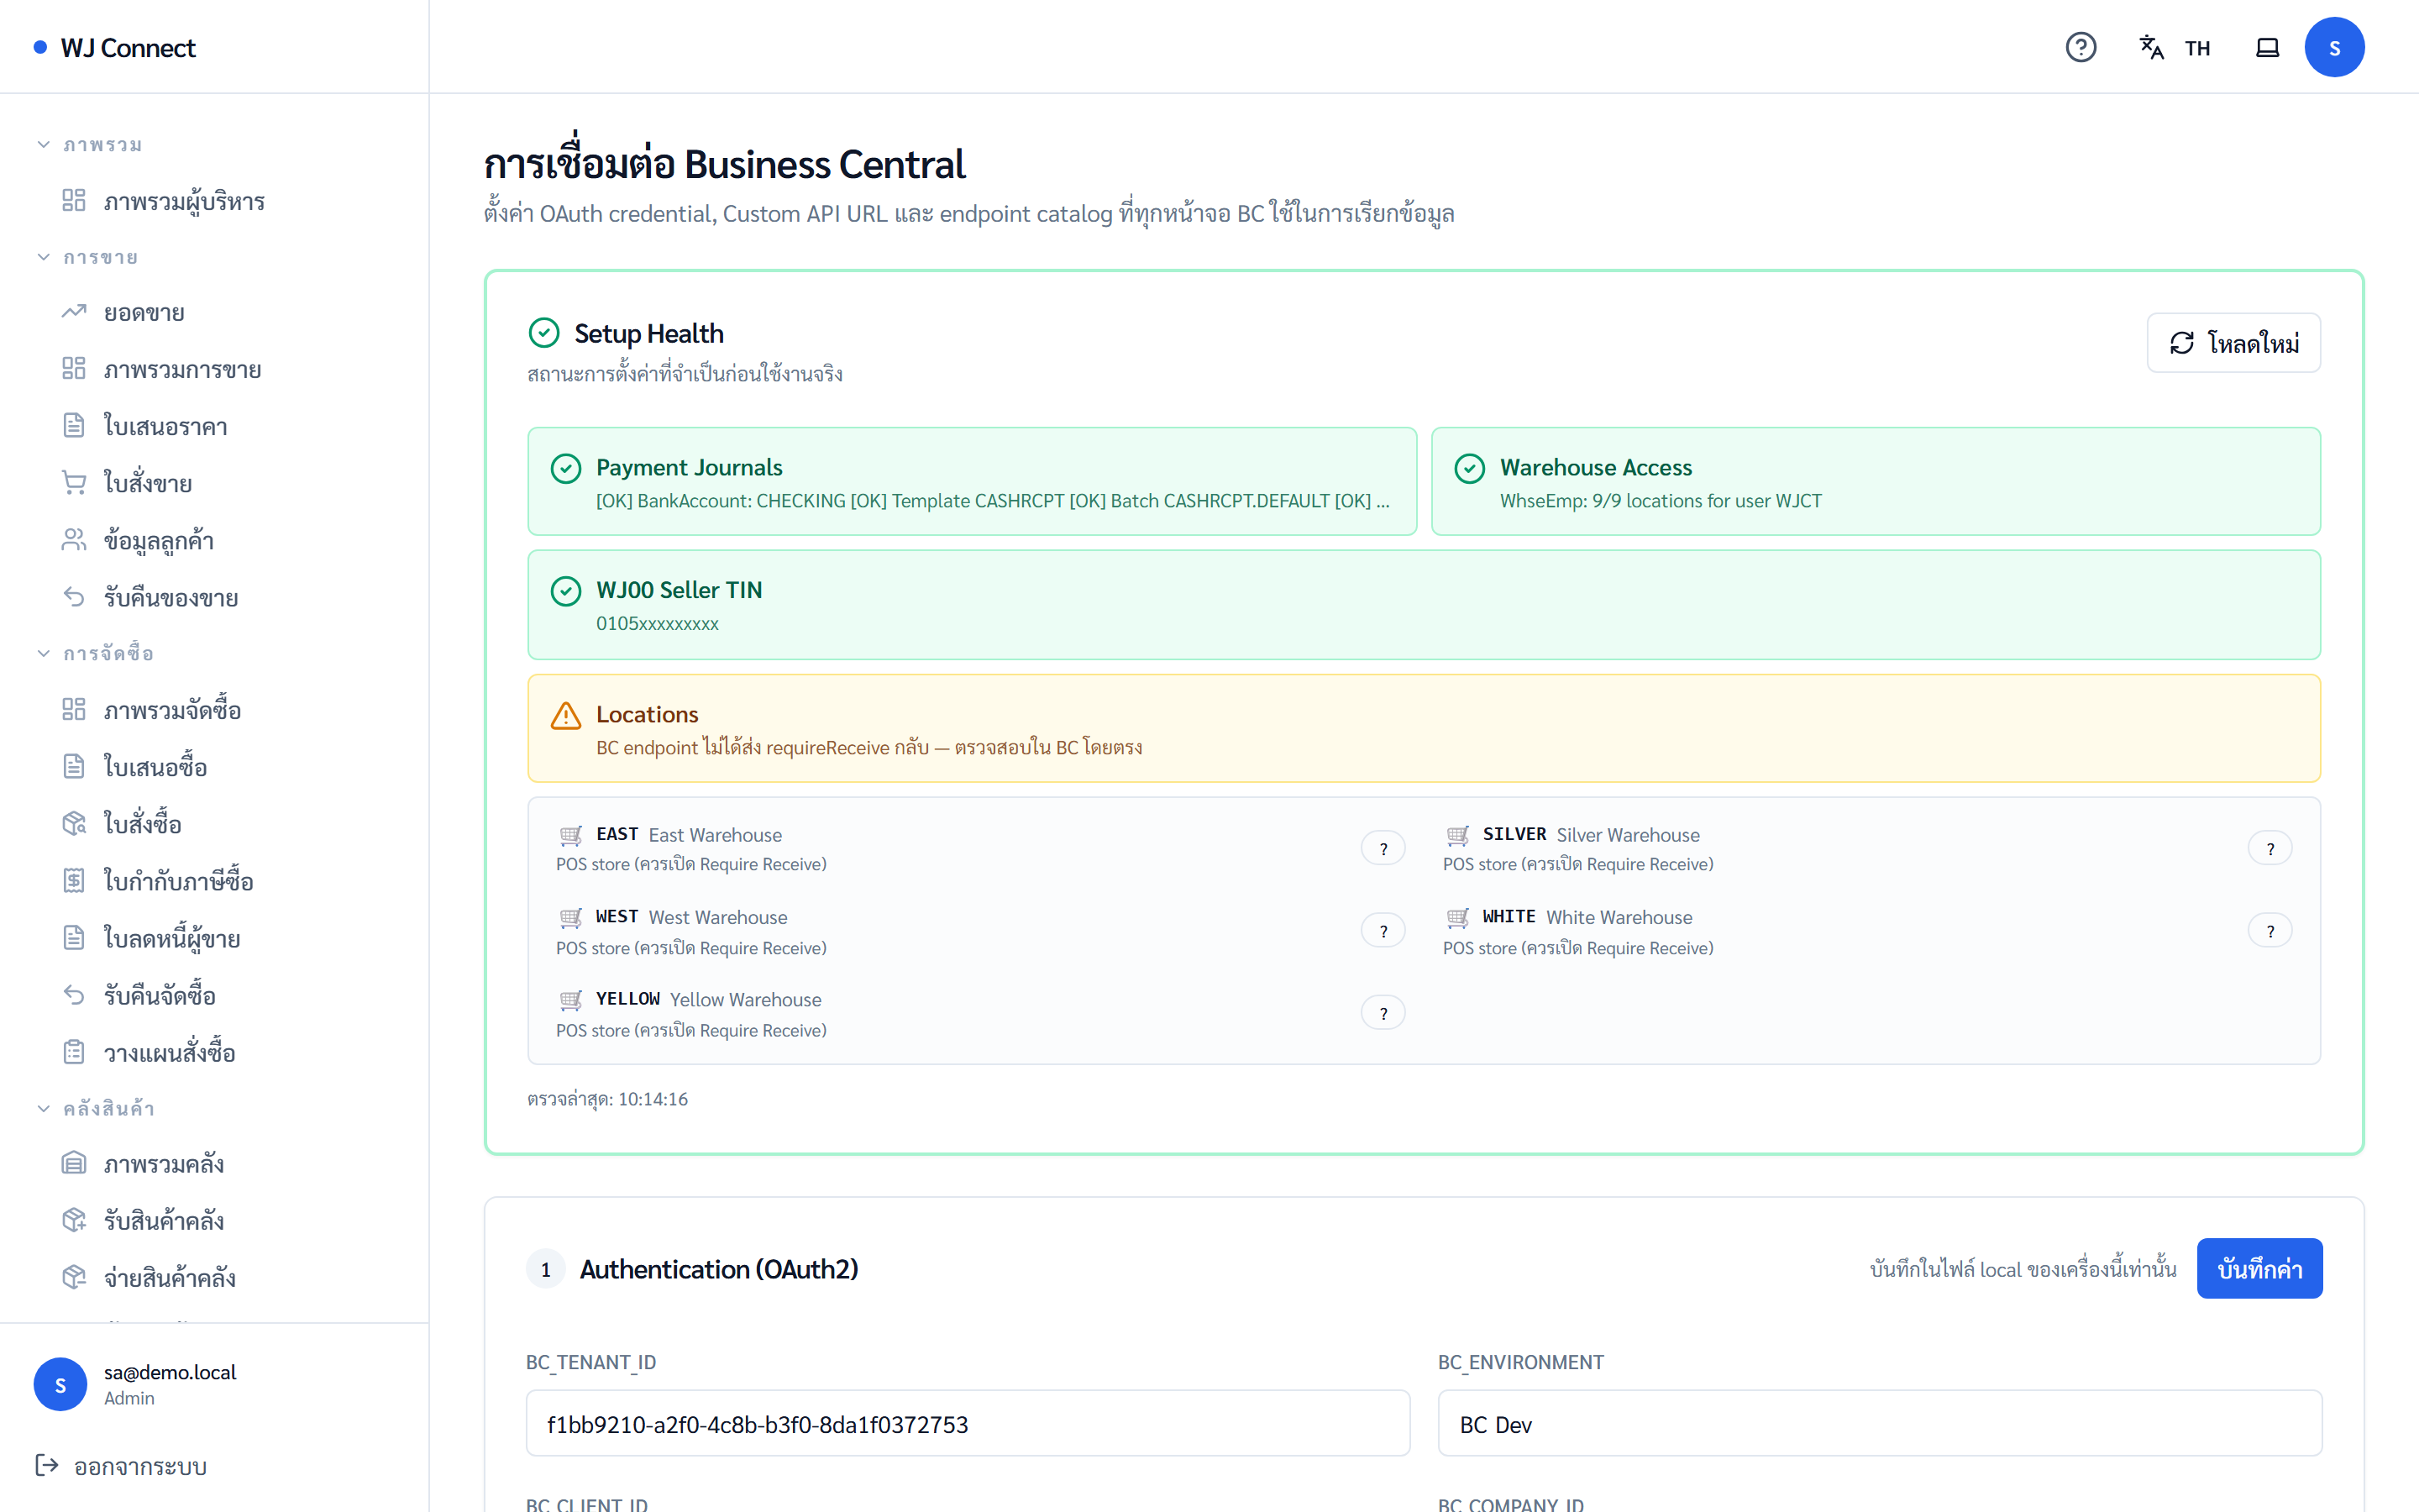Click the 0105xxxxxxxxx TIN value
The height and width of the screenshot is (1512, 2419).
[658, 623]
